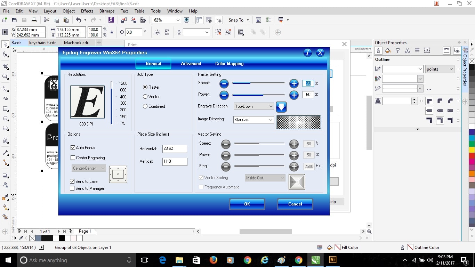Open the 62% zoom level dropdown
This screenshot has height=267, width=475.
click(178, 20)
